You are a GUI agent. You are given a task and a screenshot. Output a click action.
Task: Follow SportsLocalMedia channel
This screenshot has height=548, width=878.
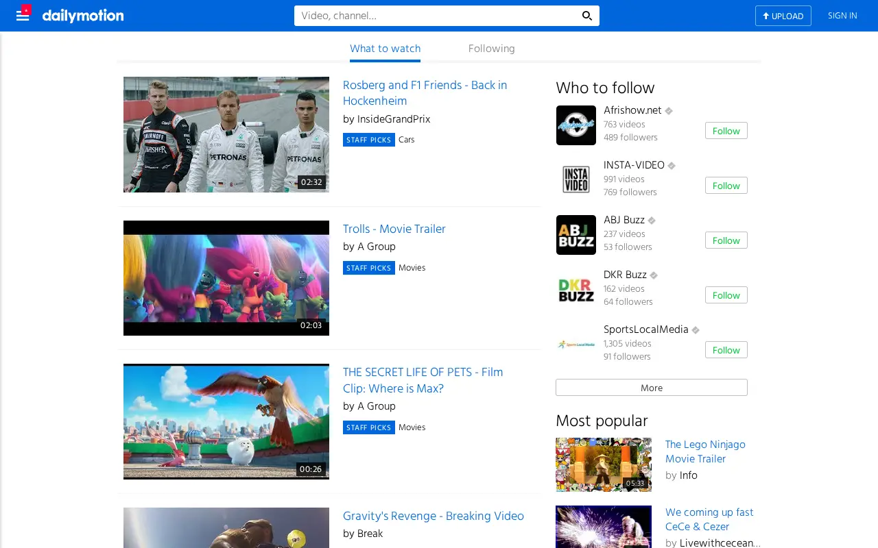click(x=726, y=350)
